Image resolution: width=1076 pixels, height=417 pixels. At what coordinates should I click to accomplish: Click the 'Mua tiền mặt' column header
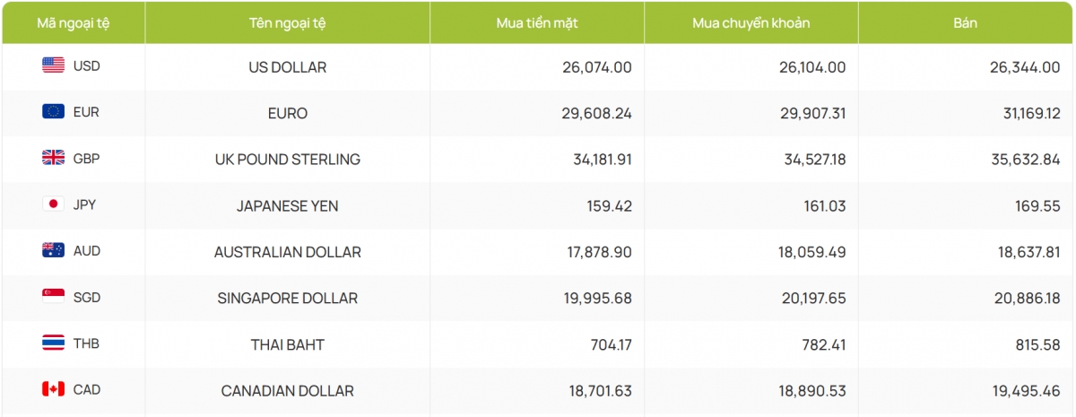coord(537,22)
